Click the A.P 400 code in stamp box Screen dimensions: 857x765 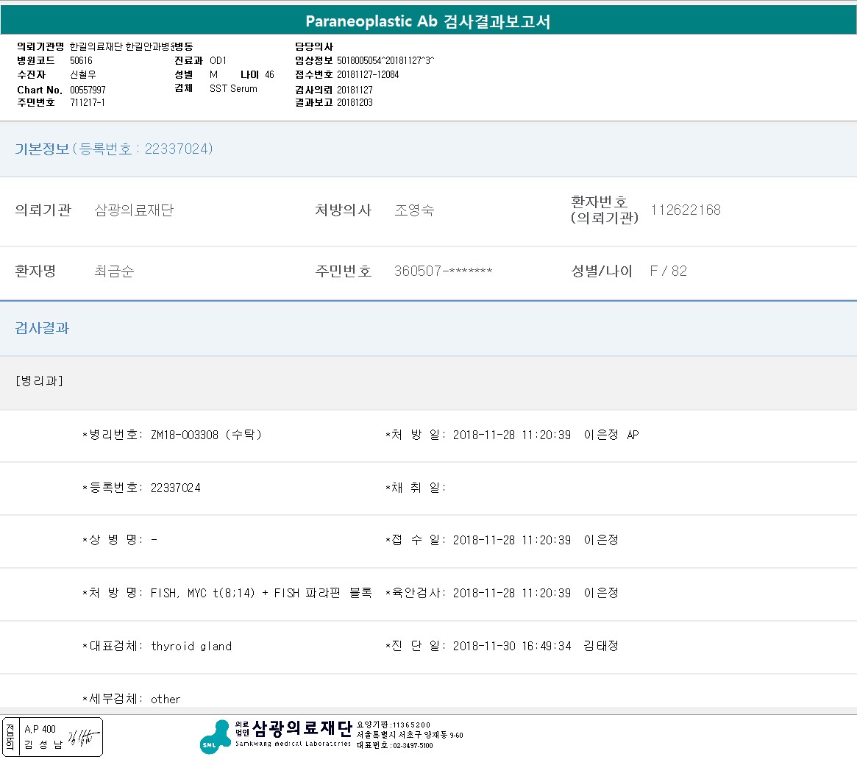(40, 729)
